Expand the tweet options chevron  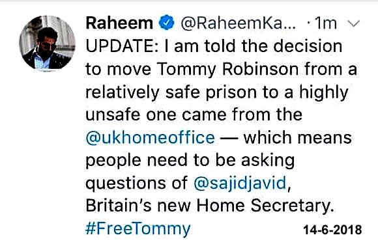[354, 23]
